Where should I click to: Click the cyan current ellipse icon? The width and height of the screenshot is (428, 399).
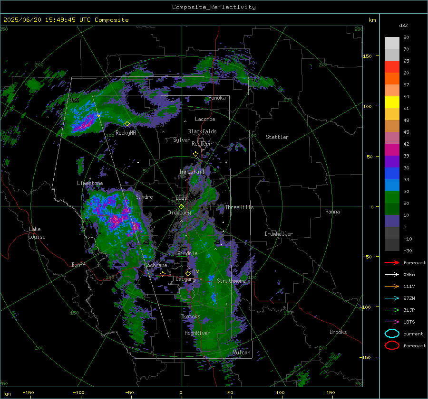point(392,334)
